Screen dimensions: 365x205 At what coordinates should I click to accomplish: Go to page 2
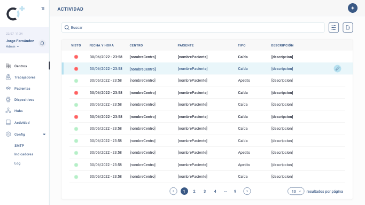pyautogui.click(x=194, y=191)
